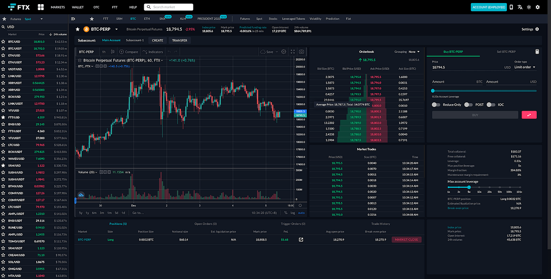Open the grid apps menu icon
Screen dimensions: 551x279
(x=41, y=7)
